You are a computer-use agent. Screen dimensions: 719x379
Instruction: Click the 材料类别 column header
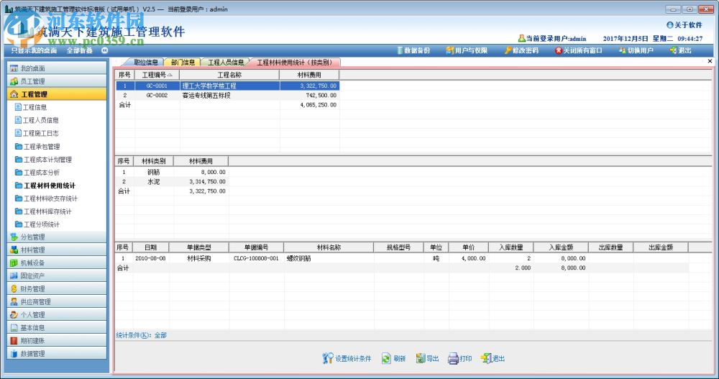(x=154, y=161)
